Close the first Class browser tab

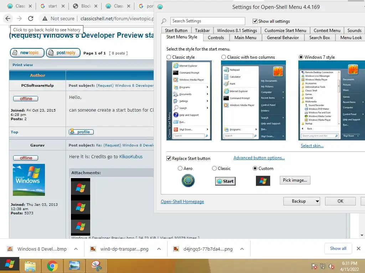pos(30,6)
